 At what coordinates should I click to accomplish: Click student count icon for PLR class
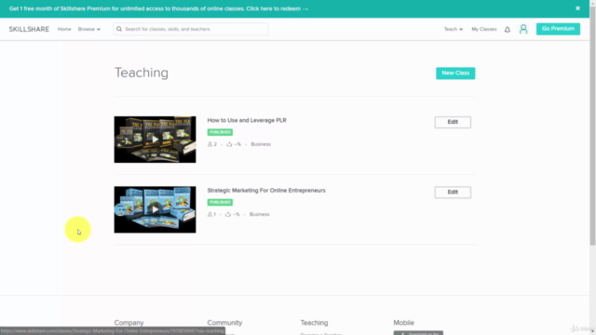tap(210, 144)
